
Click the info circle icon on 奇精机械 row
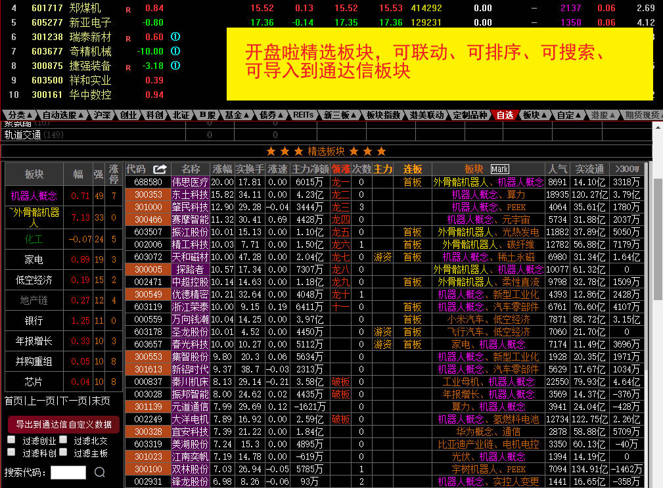point(175,51)
